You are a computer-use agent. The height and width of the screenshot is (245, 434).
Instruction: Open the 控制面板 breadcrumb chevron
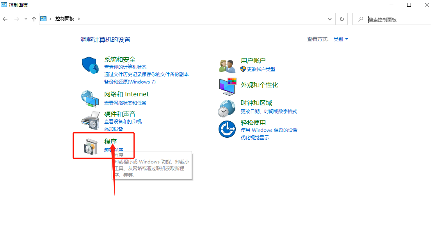tap(80, 18)
